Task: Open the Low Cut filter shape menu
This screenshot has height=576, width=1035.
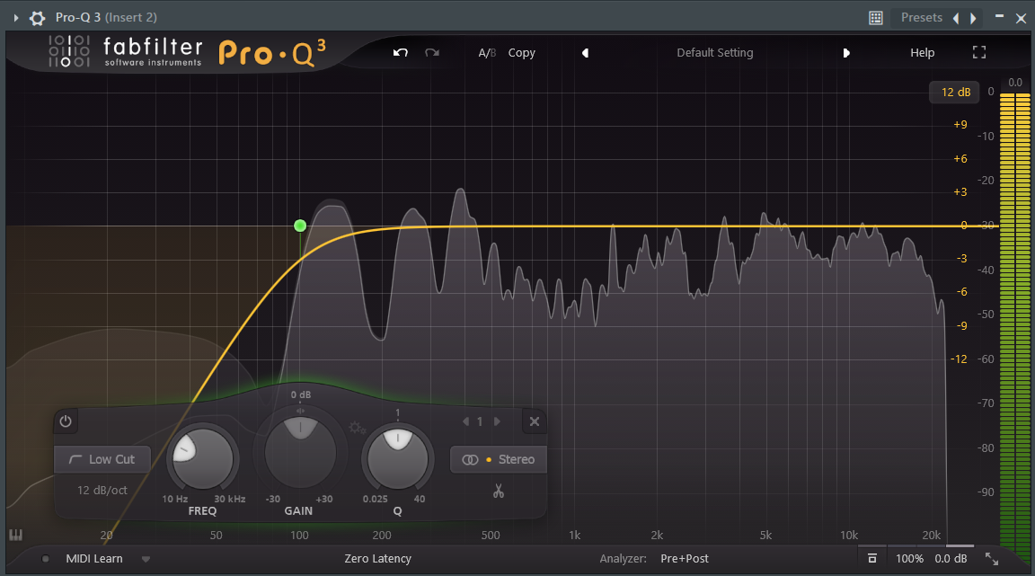Action: [x=102, y=459]
